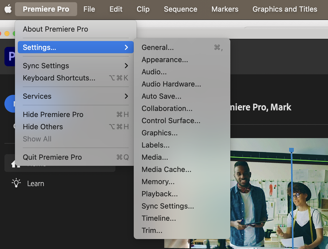The height and width of the screenshot is (249, 328).
Task: Open Timeline preferences
Action: click(158, 218)
